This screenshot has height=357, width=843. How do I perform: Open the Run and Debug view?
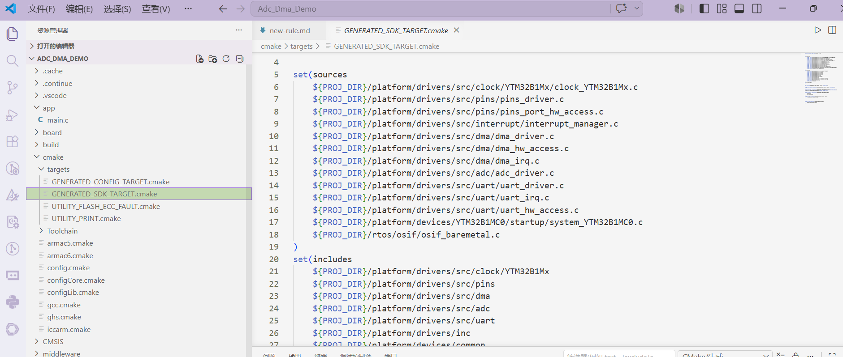[x=13, y=115]
